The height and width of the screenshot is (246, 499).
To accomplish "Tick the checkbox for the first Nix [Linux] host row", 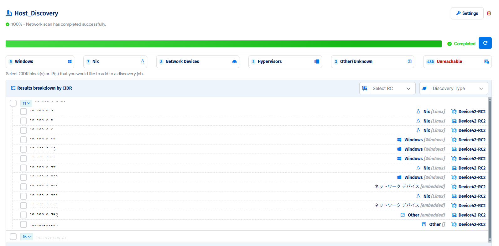I will coord(23,112).
